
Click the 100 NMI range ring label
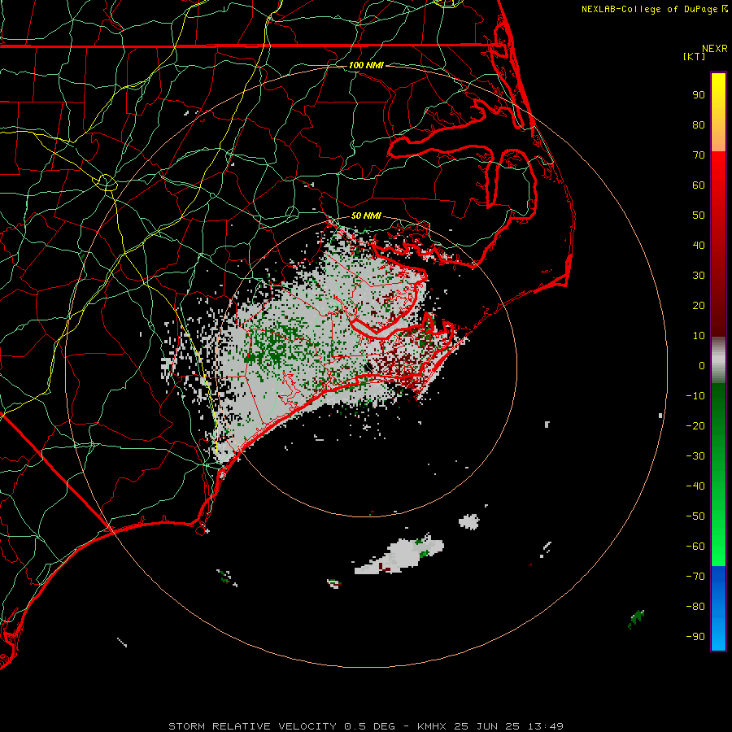click(366, 65)
